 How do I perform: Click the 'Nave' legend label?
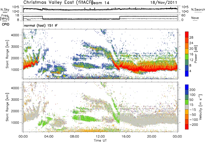point(195,18)
